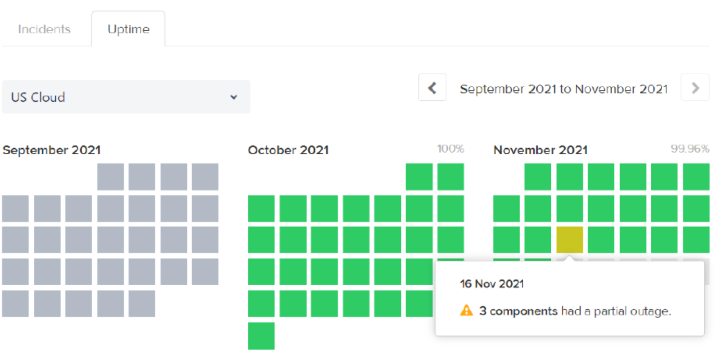Click the date range label September to November 2021

coord(564,89)
